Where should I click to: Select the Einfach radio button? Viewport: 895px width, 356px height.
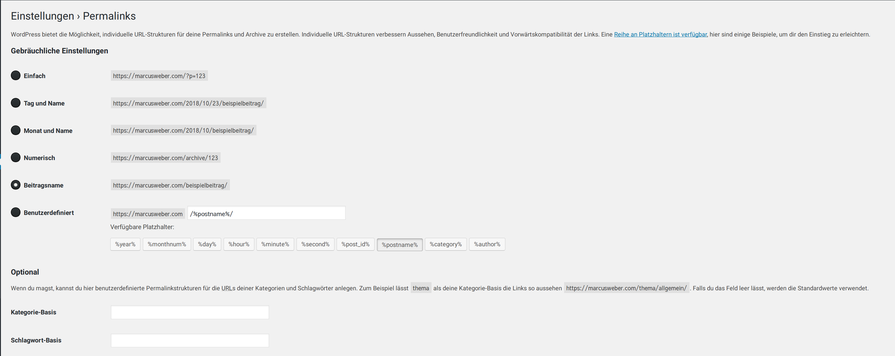(x=16, y=75)
